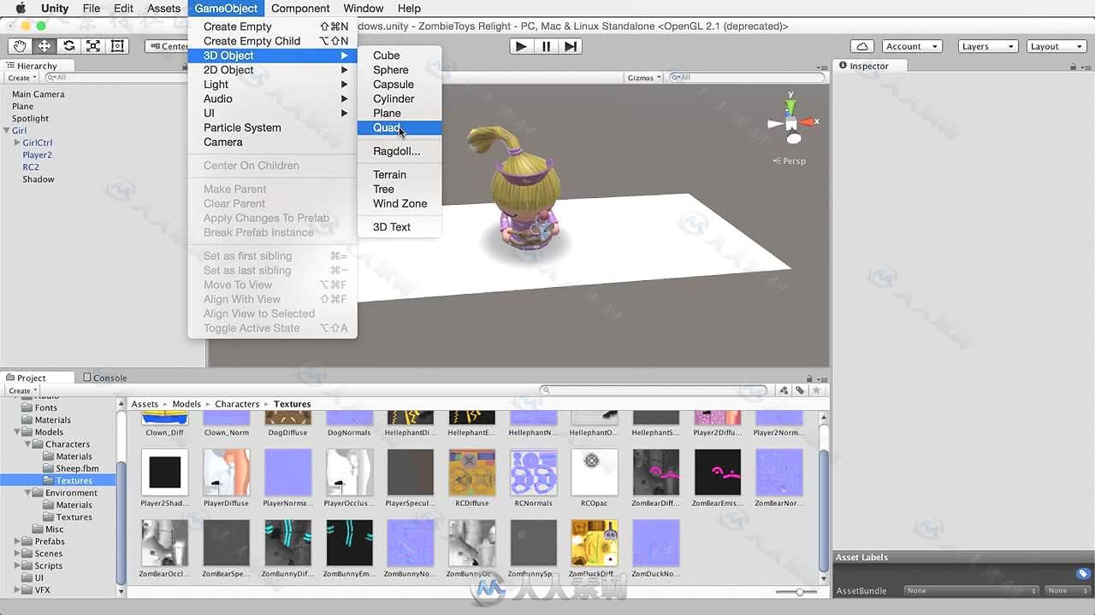The width and height of the screenshot is (1095, 615).
Task: Click the Project search field
Action: click(x=655, y=390)
